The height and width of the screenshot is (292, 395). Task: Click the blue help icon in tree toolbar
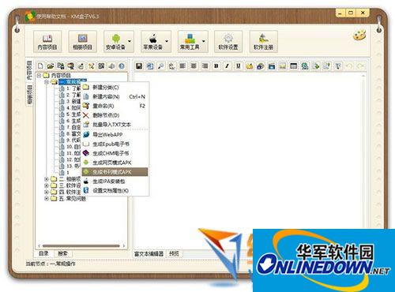[122, 66]
